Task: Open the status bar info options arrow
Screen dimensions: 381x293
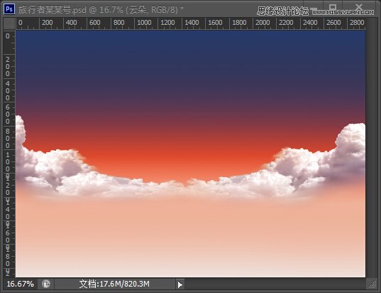Action: coord(180,284)
